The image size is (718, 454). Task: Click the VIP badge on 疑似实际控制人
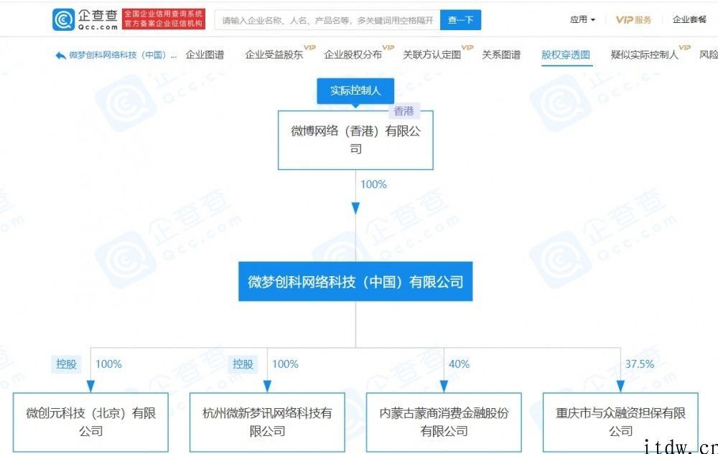click(683, 49)
